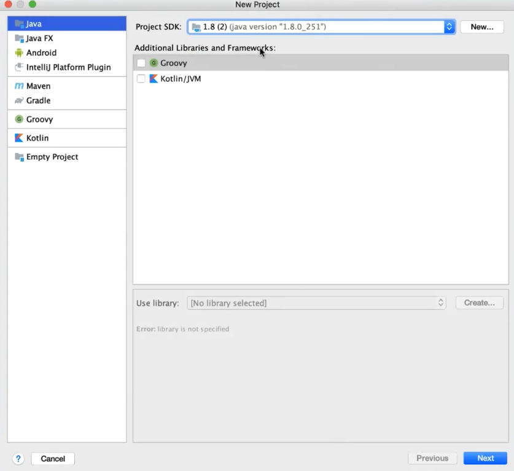Click the New... SDK button

tap(482, 27)
